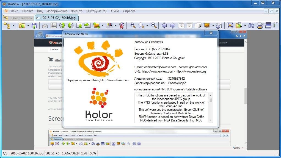Expand the open folder recent-files arrow
281x158 pixels.
(x=28, y=26)
